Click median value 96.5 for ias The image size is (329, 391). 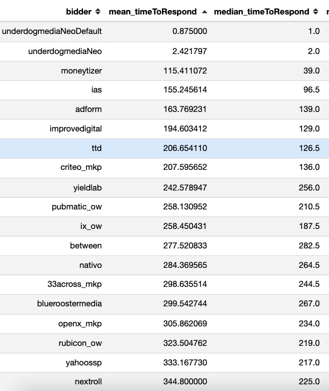pyautogui.click(x=312, y=90)
